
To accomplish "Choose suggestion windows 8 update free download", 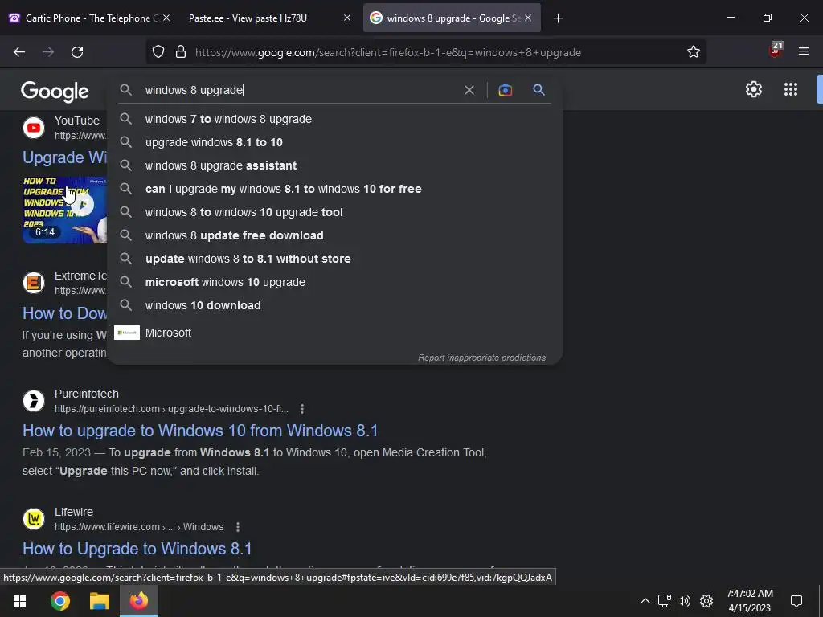I will (334, 235).
